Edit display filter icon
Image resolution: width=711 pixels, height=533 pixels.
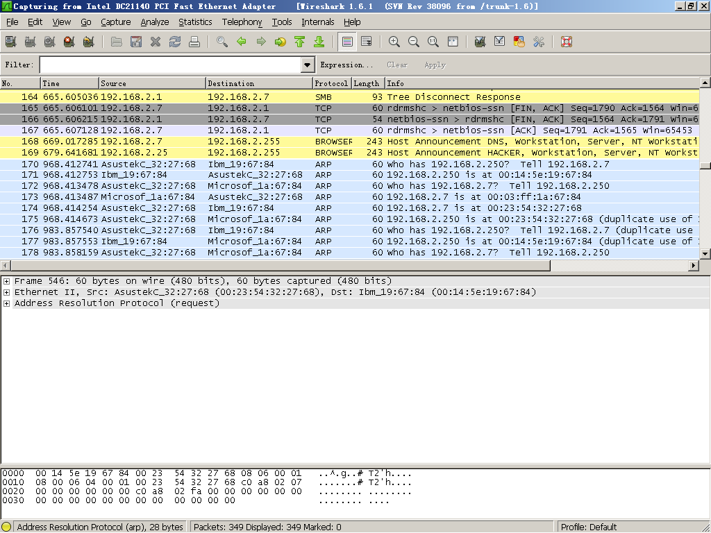(x=500, y=42)
